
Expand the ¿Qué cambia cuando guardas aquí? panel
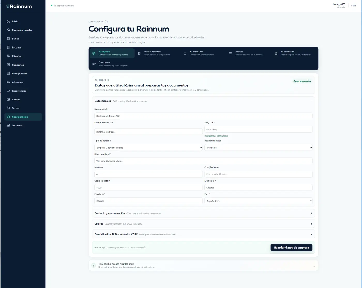203,266
